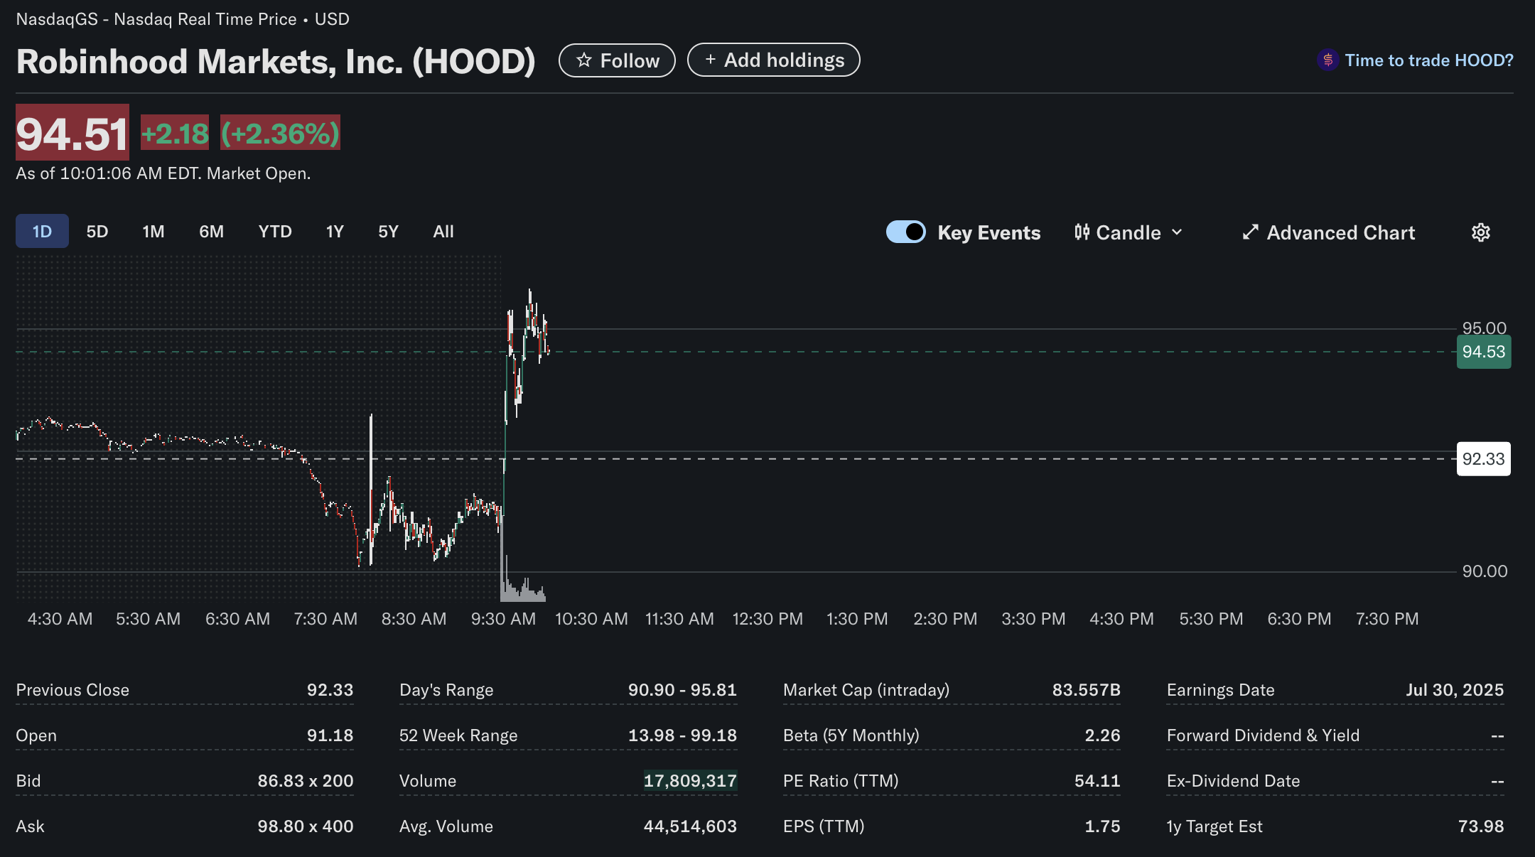
Task: Expand the Candle chart type dropdown chevron
Action: [x=1177, y=232]
